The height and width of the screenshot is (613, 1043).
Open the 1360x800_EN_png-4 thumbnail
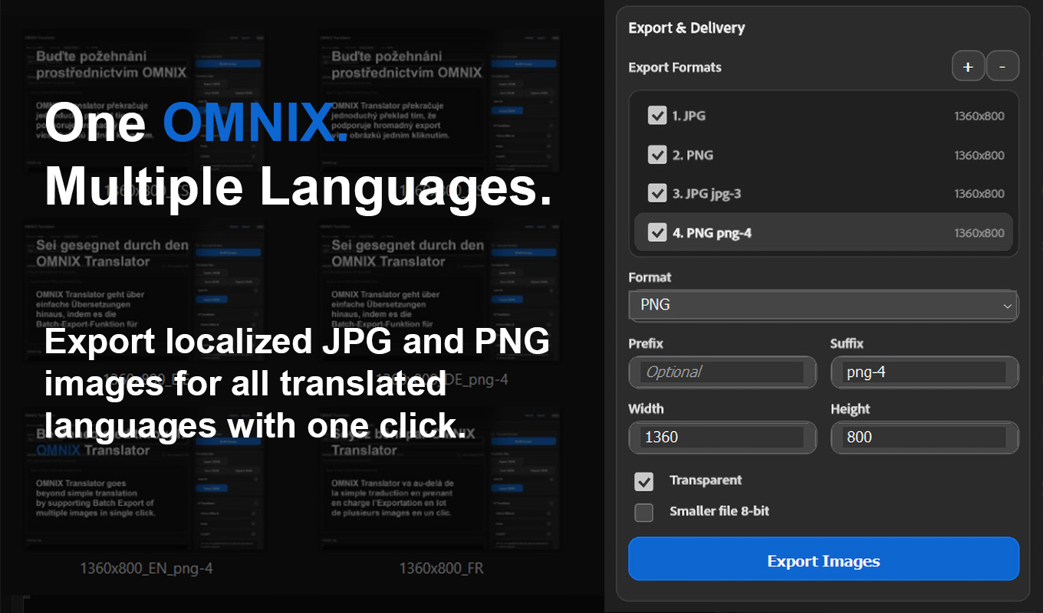coord(146,481)
